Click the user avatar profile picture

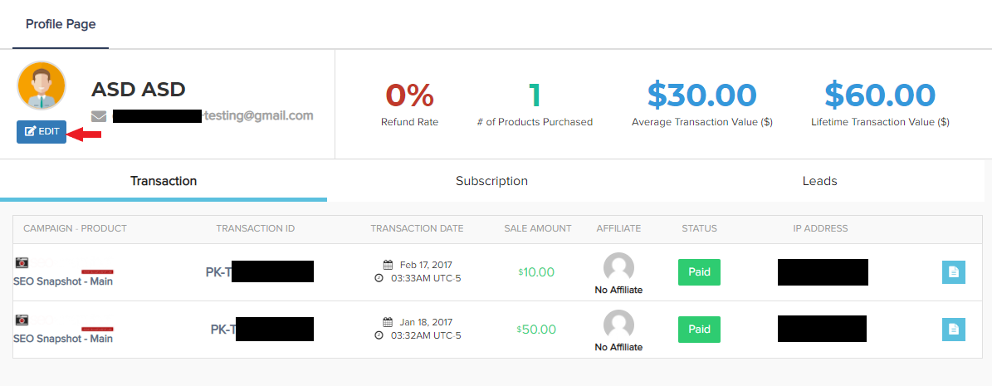tap(41, 86)
